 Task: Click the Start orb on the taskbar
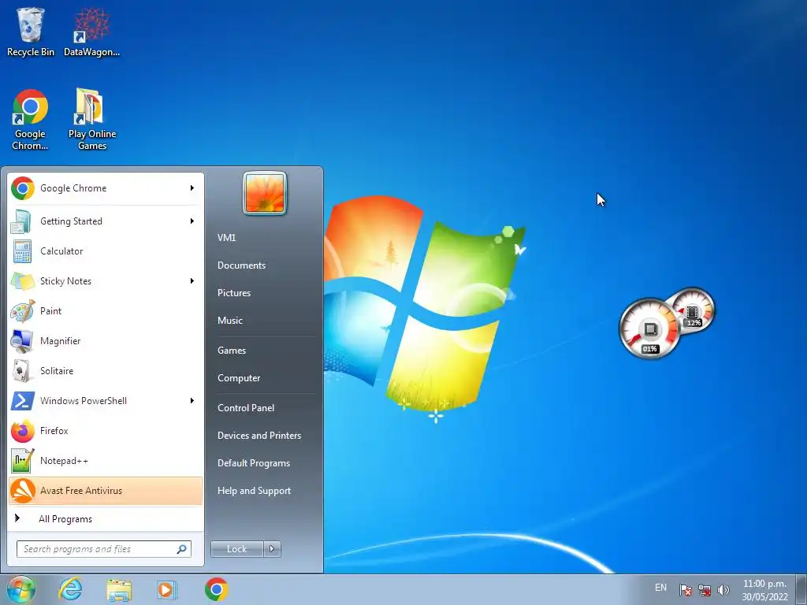click(21, 589)
